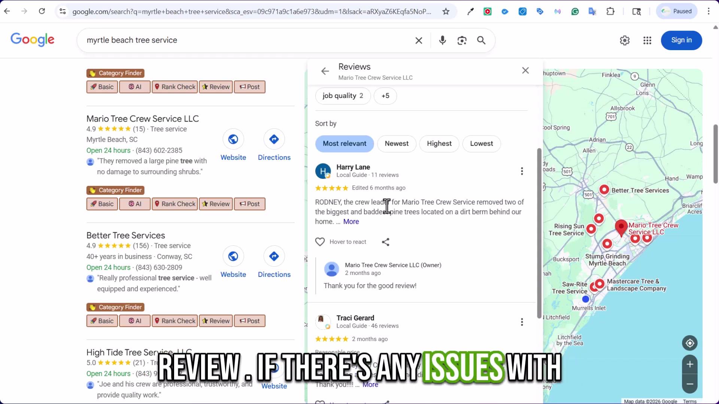The height and width of the screenshot is (404, 719).
Task: Like Harry Lane's review with heart icon
Action: (x=320, y=242)
